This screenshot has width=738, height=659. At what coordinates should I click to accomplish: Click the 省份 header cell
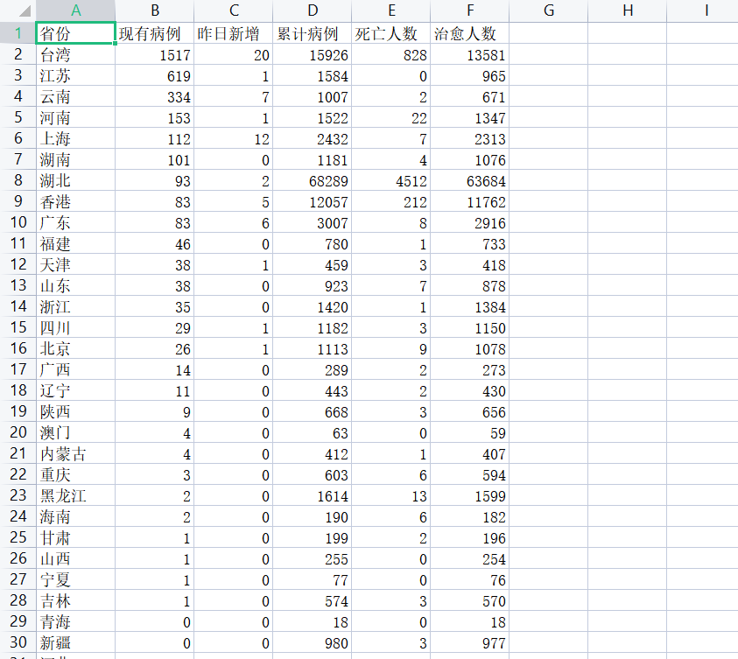76,33
